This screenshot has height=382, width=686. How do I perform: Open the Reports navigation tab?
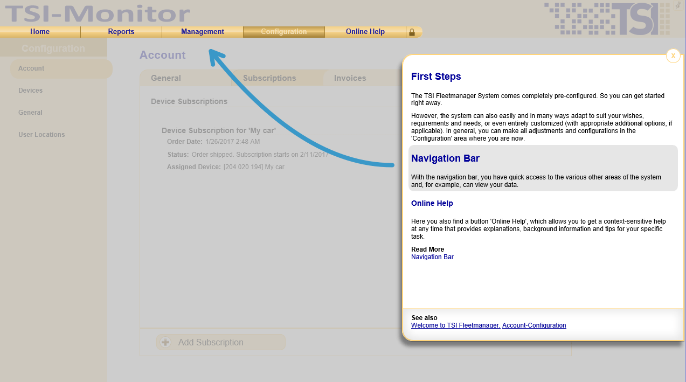(x=121, y=32)
